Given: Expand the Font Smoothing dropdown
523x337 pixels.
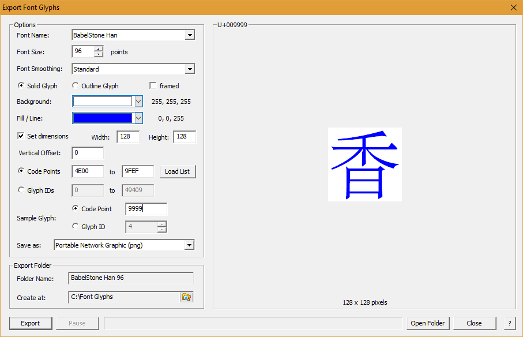Looking at the screenshot, I should (190, 69).
